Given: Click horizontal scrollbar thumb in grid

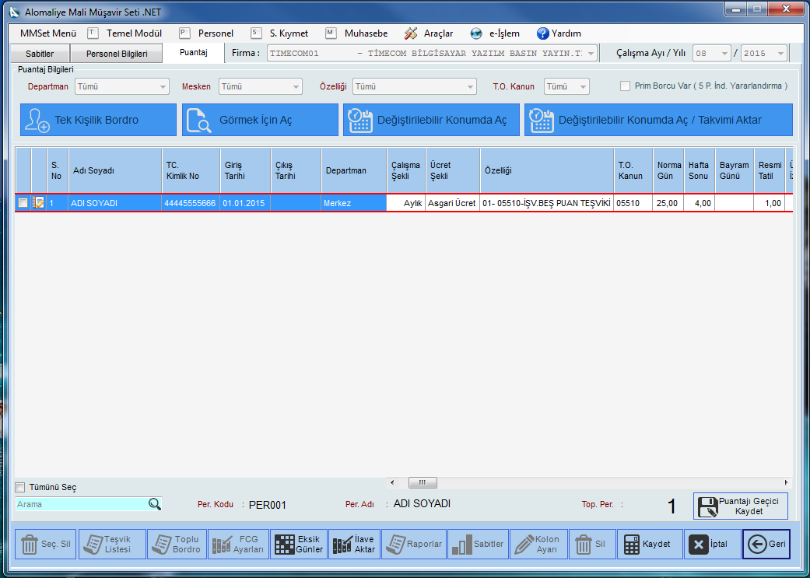Looking at the screenshot, I should point(423,482).
